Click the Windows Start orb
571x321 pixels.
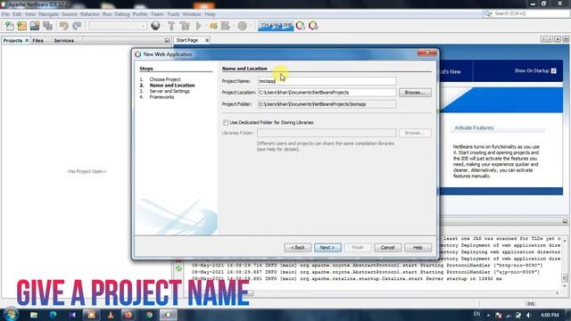point(11,315)
